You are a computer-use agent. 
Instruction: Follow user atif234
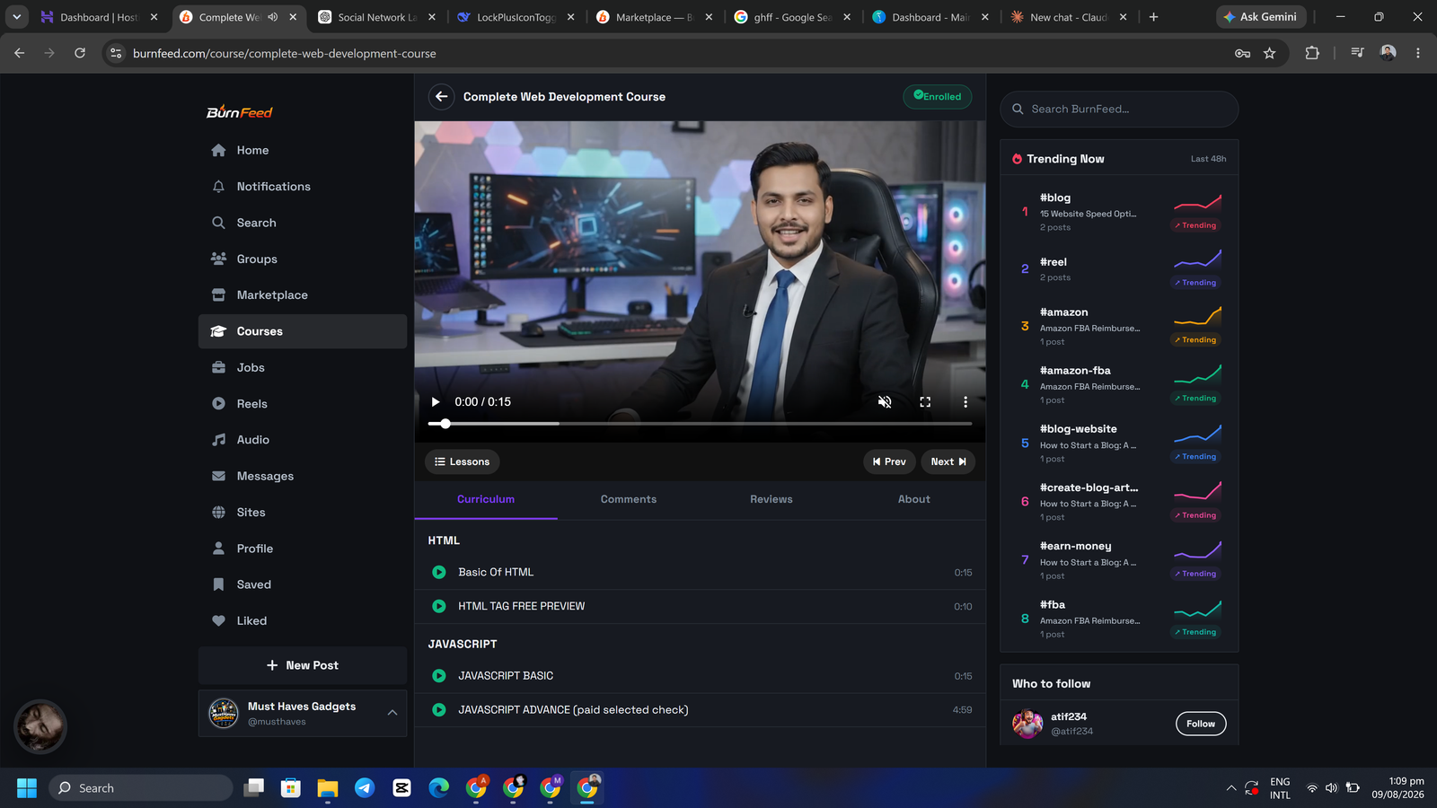(1201, 724)
